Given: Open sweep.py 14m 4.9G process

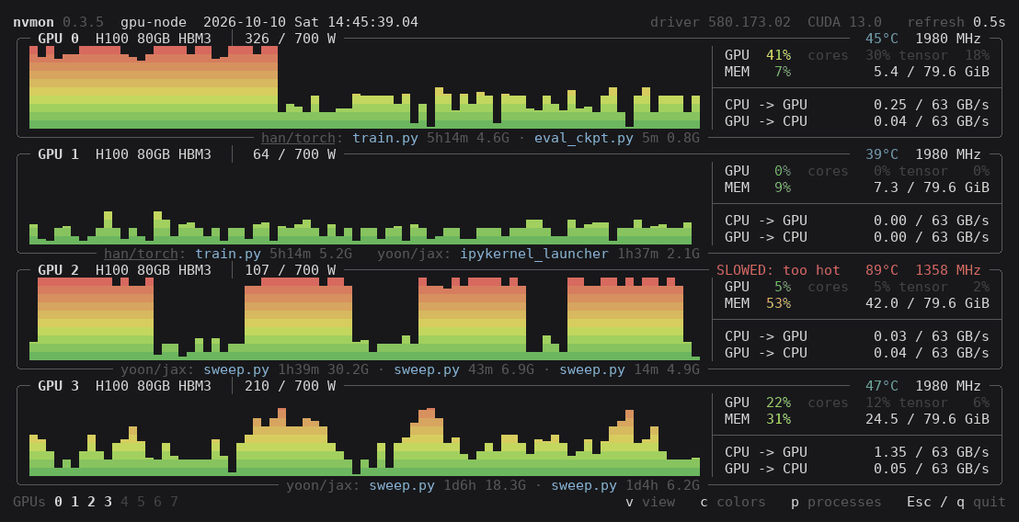Looking at the screenshot, I should tap(630, 369).
